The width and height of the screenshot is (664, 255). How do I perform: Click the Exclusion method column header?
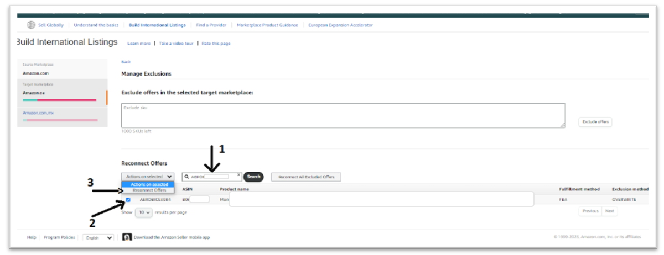(x=630, y=189)
